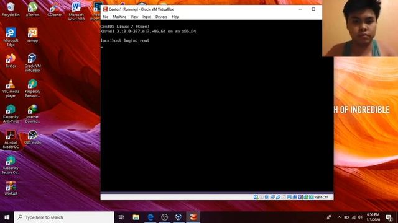Open Task View from the taskbar
This screenshot has height=223, width=398.
(x=121, y=217)
